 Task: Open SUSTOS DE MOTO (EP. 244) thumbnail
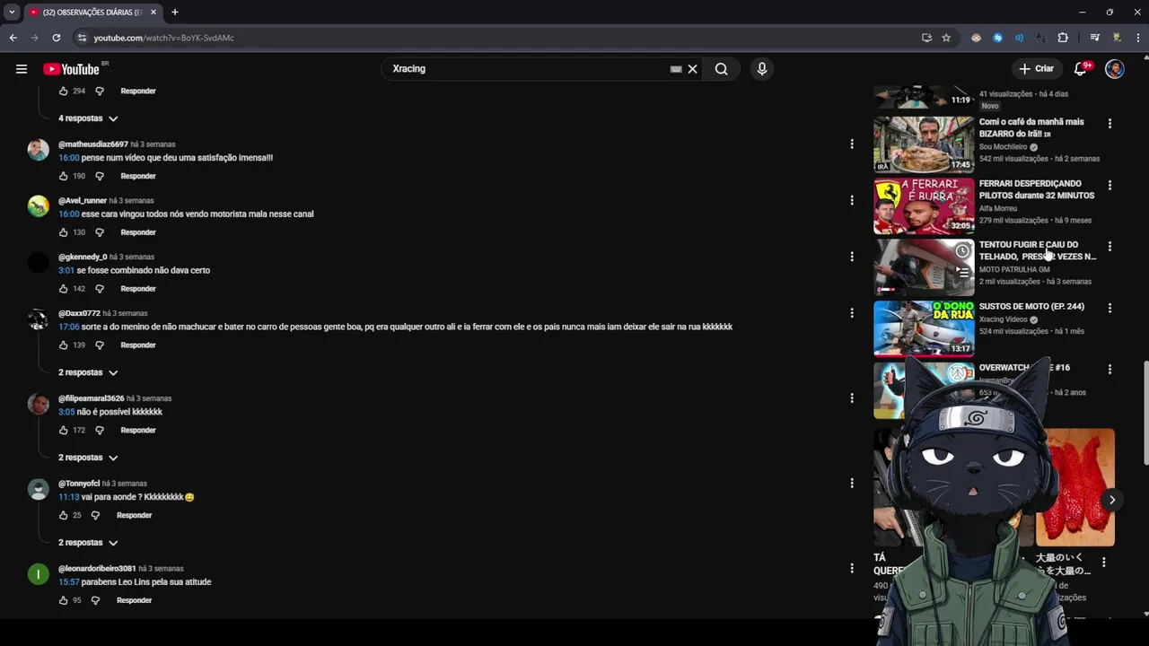pyautogui.click(x=924, y=328)
